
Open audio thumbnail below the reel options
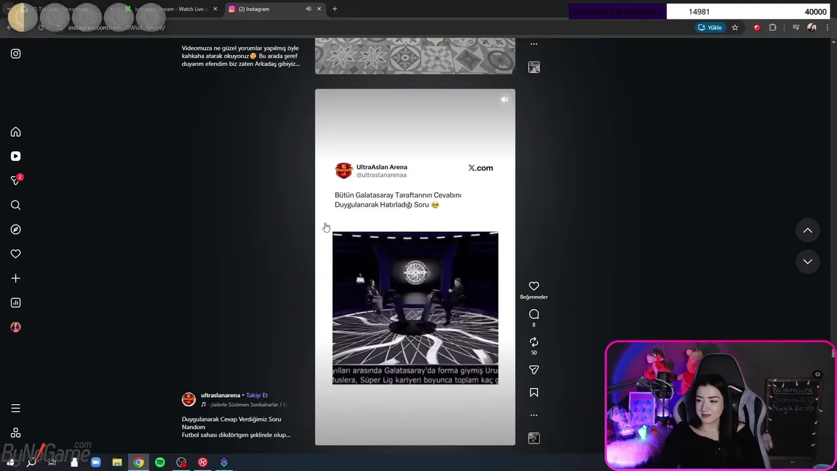534,438
